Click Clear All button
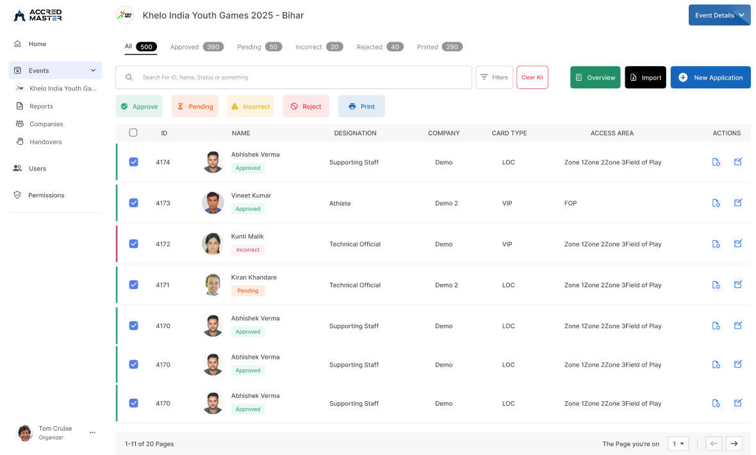Image resolution: width=756 pixels, height=455 pixels. pos(532,77)
